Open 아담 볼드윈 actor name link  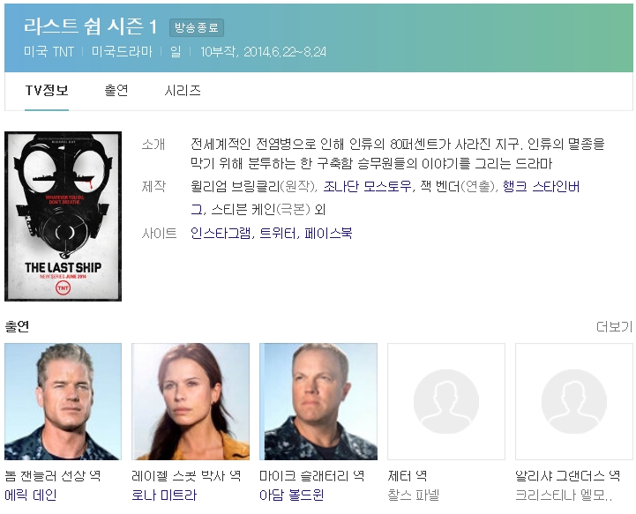point(292,495)
